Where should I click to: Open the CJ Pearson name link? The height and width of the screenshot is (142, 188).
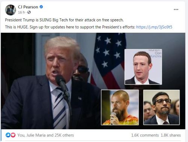[28, 7]
